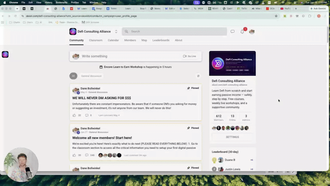Screen dimensions: 330x186
Task: Open comments on 'Welcome all new members' post
Action: click(x=87, y=155)
